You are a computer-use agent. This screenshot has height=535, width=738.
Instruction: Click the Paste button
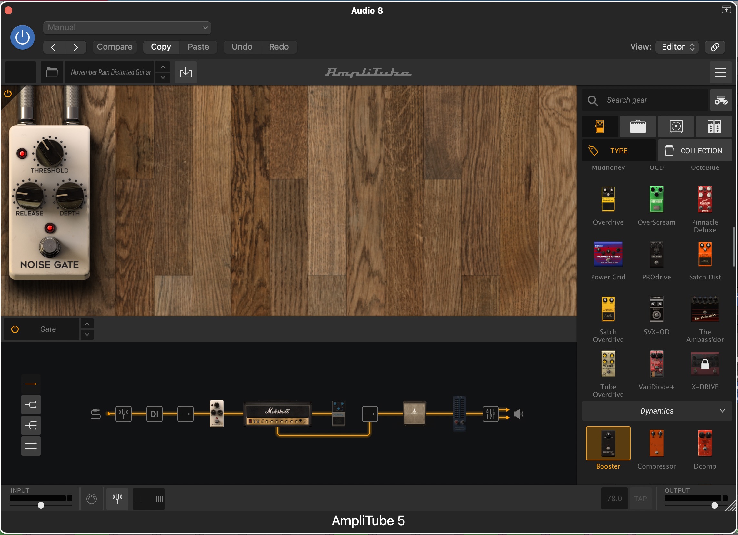pyautogui.click(x=198, y=47)
